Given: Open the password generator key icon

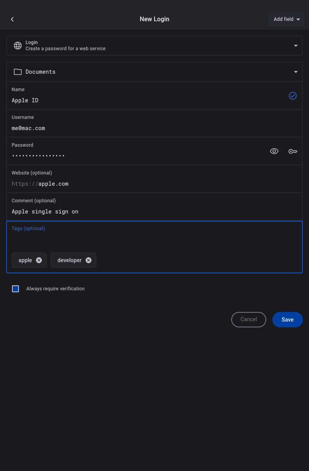Looking at the screenshot, I should click(293, 151).
